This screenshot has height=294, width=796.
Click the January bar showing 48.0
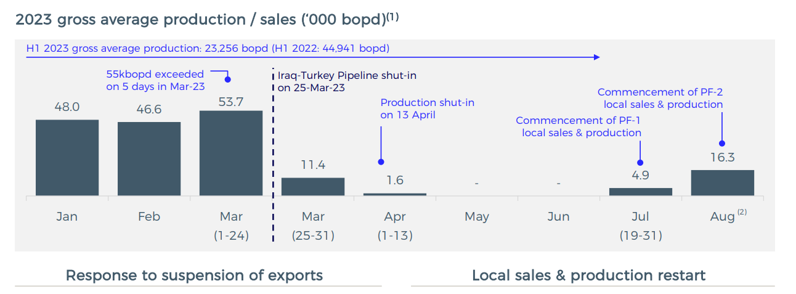coord(67,157)
